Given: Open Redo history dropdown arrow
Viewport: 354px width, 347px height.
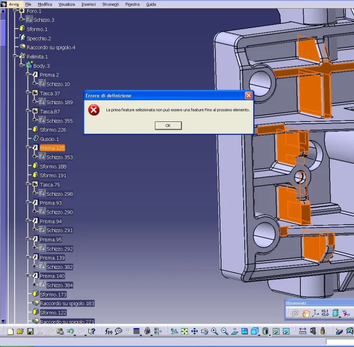Looking at the screenshot, I should click(x=85, y=336).
